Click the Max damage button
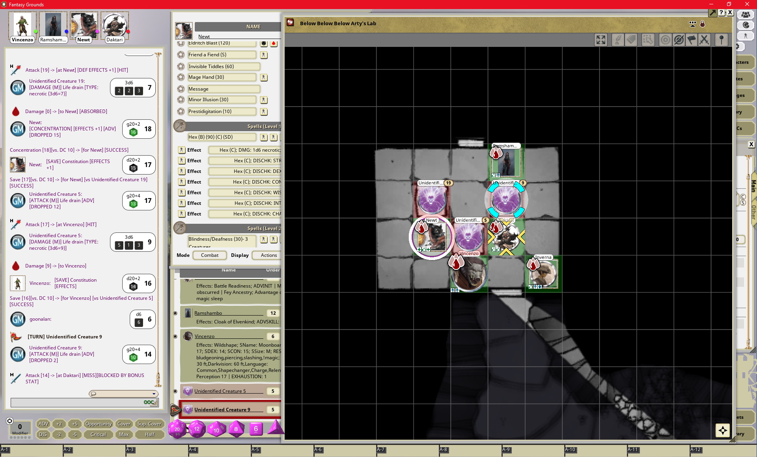 (x=124, y=435)
